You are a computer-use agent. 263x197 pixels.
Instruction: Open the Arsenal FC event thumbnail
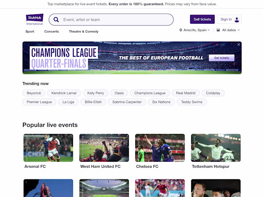(48, 148)
